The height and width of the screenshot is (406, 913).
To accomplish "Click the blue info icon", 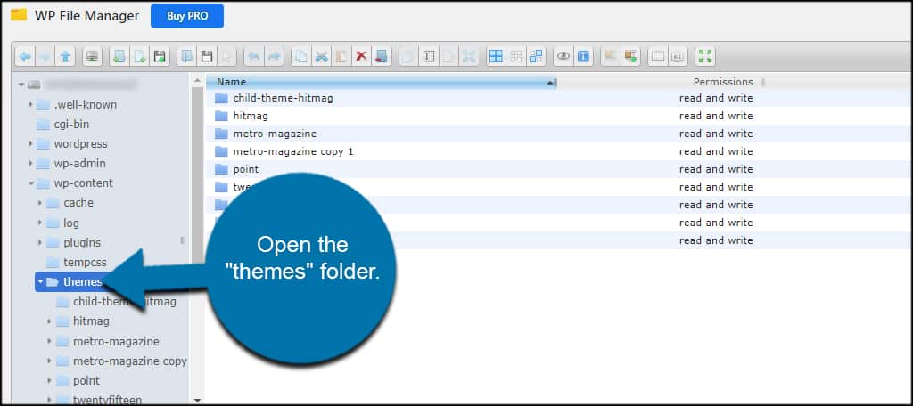I will (x=583, y=56).
